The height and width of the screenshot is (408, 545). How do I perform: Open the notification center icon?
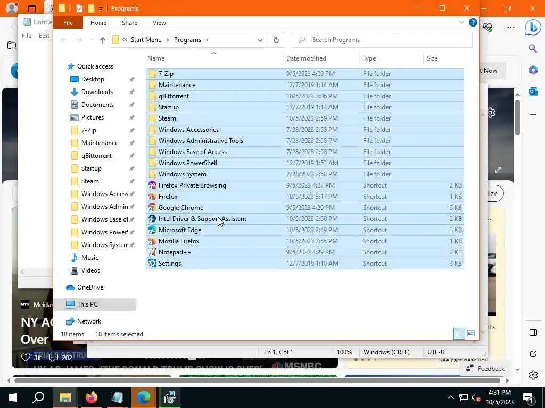click(x=528, y=397)
